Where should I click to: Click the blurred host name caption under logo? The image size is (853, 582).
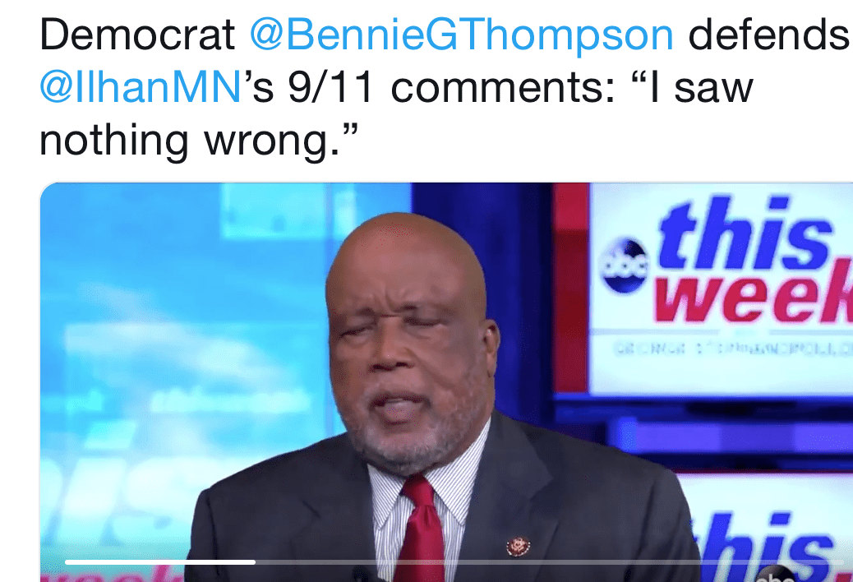(733, 347)
